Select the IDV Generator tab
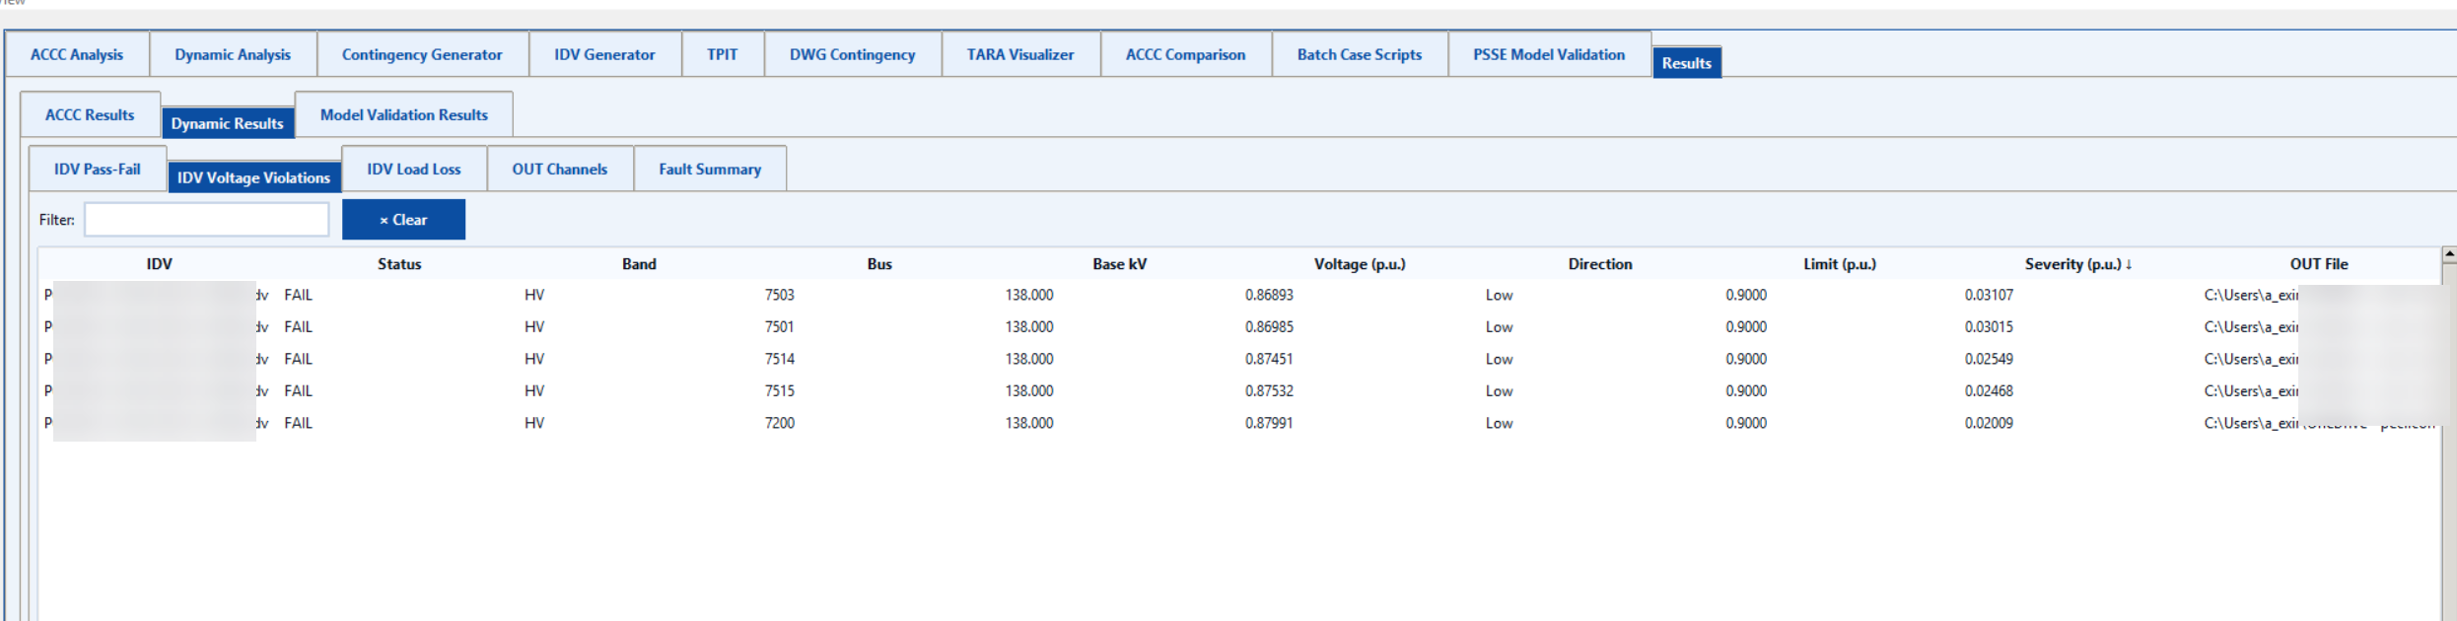This screenshot has width=2457, height=621. [604, 54]
